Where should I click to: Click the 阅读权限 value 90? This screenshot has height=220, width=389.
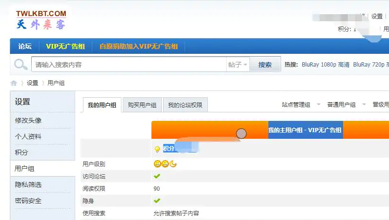[x=157, y=188]
